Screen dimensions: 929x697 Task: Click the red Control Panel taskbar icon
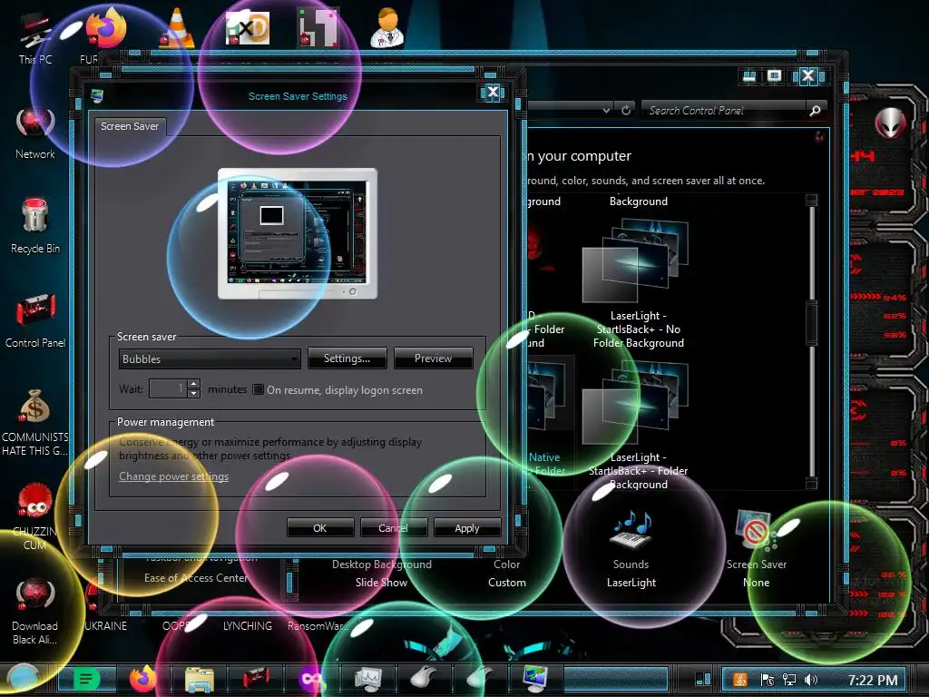pos(255,679)
